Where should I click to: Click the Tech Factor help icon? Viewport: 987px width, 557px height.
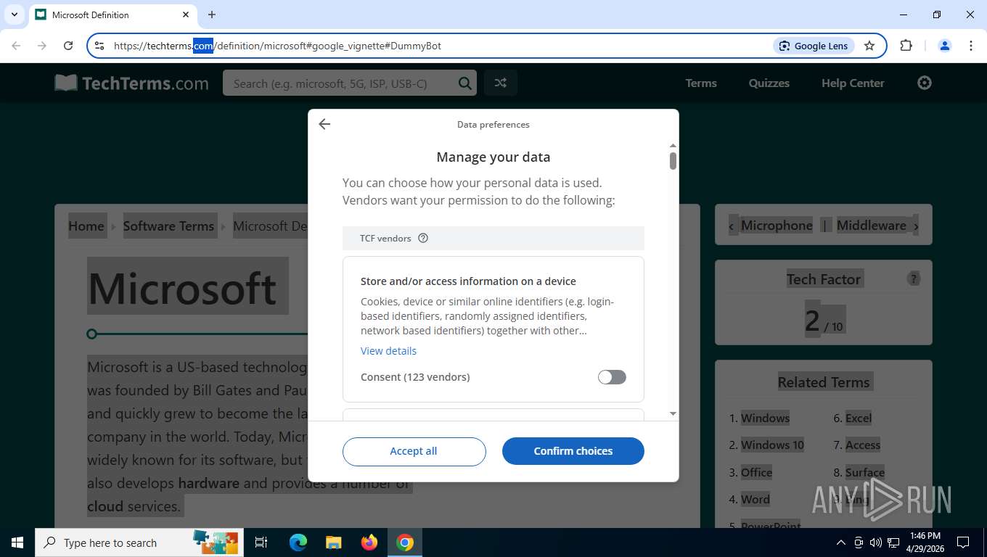click(914, 279)
